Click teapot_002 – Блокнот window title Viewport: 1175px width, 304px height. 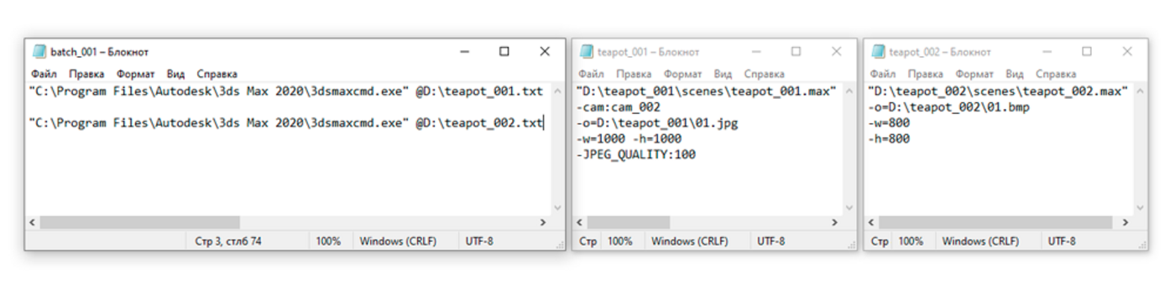click(x=940, y=52)
